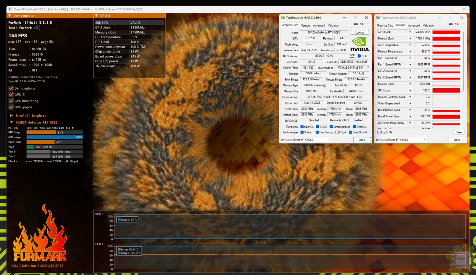Click the Bus Interface question mark icon

[x=368, y=67]
